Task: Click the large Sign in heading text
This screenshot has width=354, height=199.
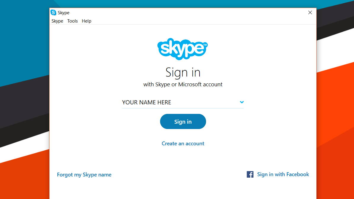Action: tap(183, 72)
